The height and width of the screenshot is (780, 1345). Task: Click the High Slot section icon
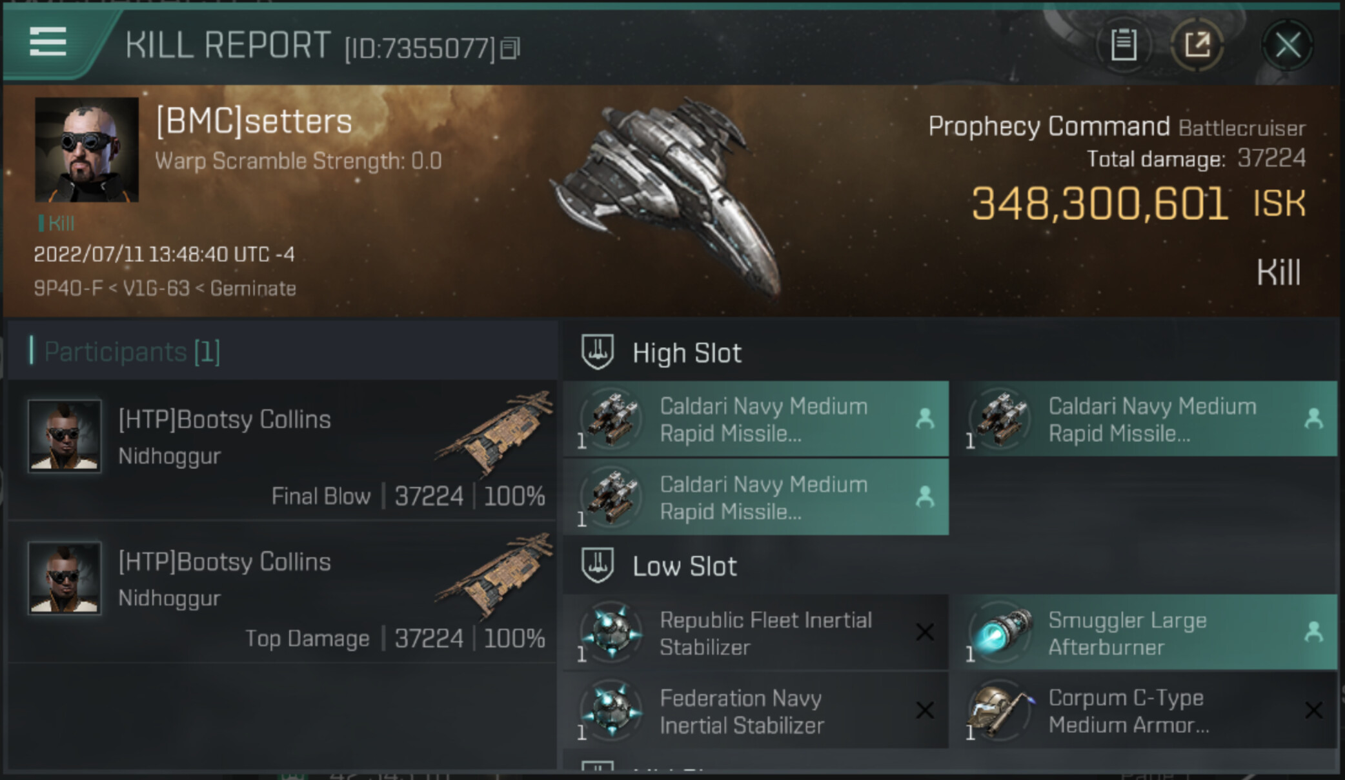coord(598,352)
